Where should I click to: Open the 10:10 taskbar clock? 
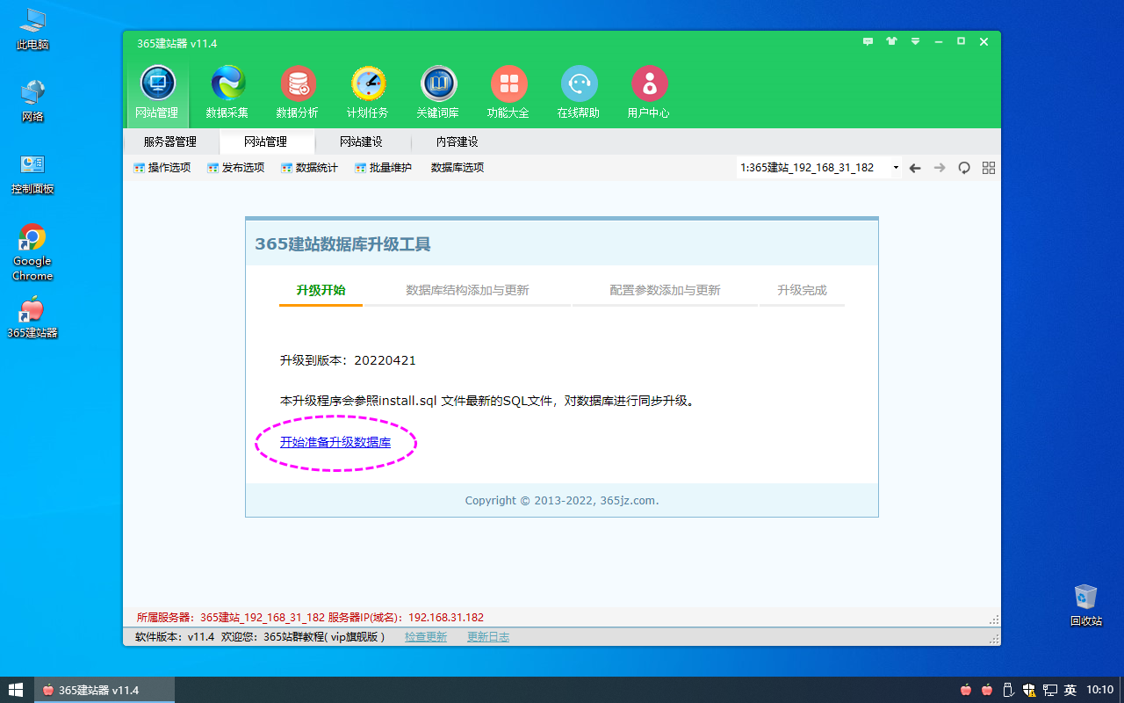tap(1100, 690)
